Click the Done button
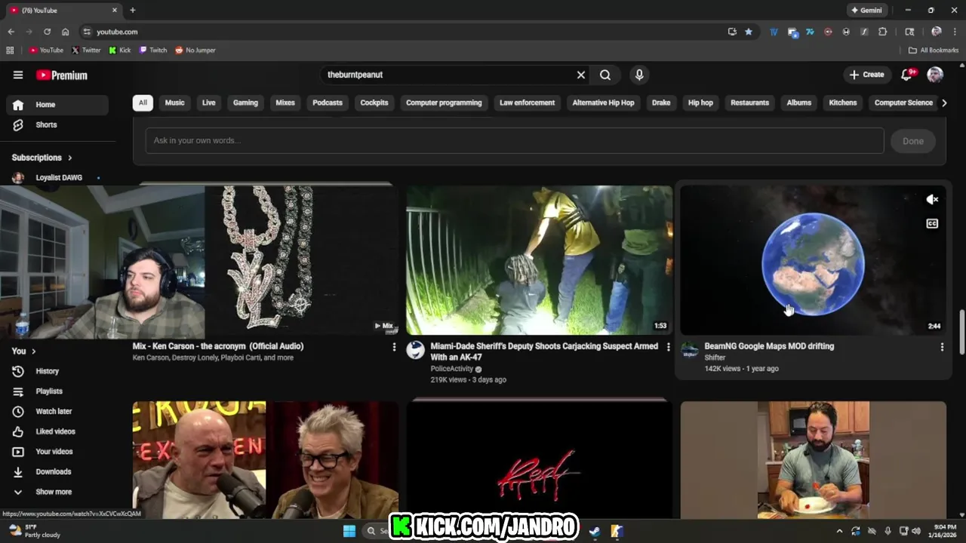Screen dimensions: 966x543 913,141
